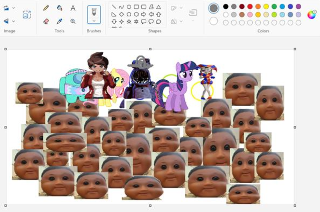Choose the Diamond shape

(x=121, y=14)
